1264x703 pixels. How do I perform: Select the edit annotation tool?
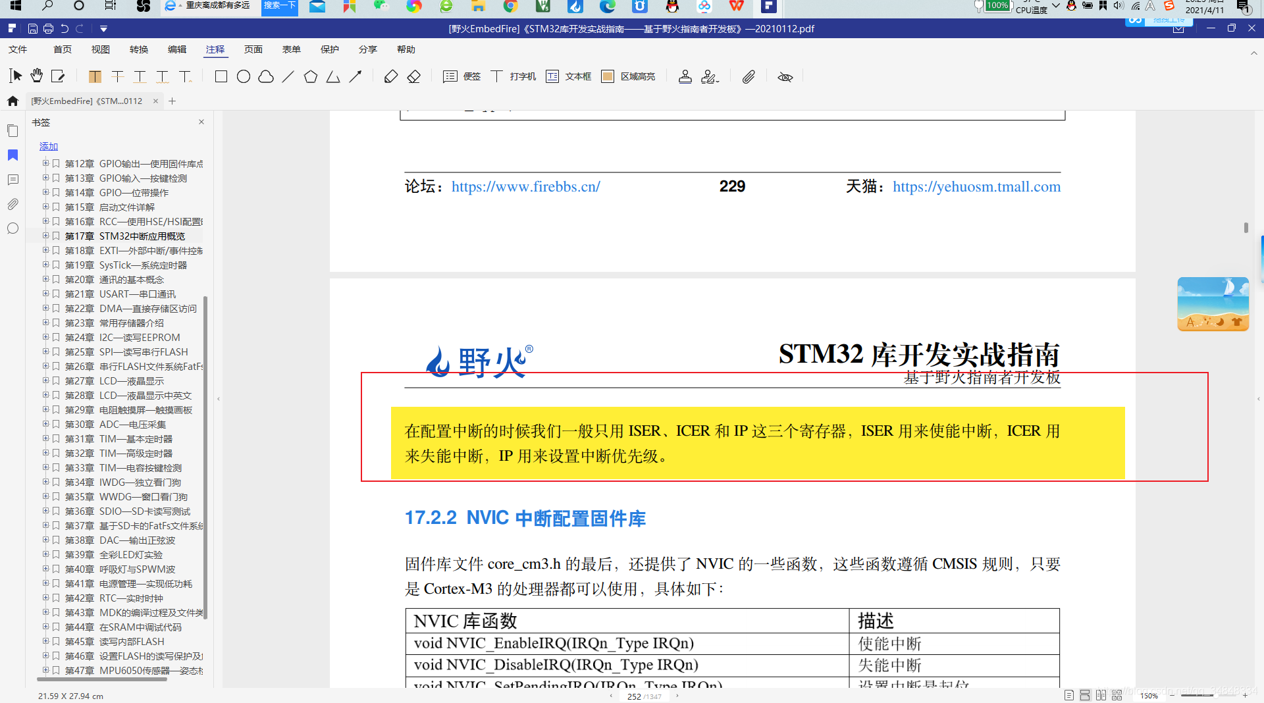click(x=58, y=76)
